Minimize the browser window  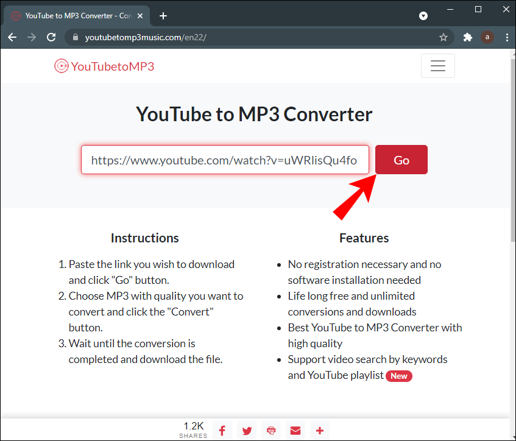450,9
